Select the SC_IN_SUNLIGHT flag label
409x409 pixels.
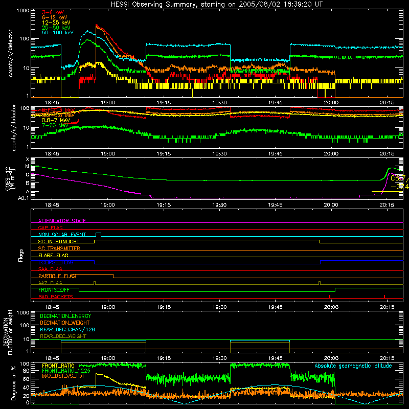coord(59,241)
